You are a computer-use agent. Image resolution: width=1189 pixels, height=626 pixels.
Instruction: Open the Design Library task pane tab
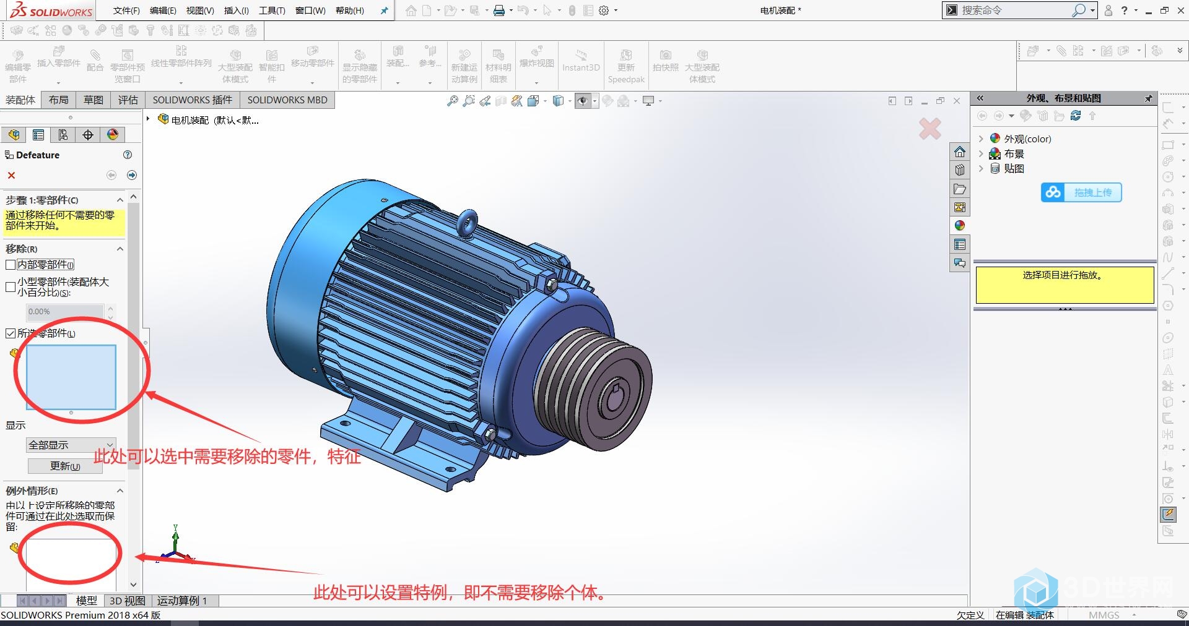click(959, 170)
